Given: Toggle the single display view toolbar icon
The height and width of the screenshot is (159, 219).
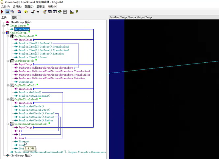Looking at the screenshot, I should [x=7, y=12].
